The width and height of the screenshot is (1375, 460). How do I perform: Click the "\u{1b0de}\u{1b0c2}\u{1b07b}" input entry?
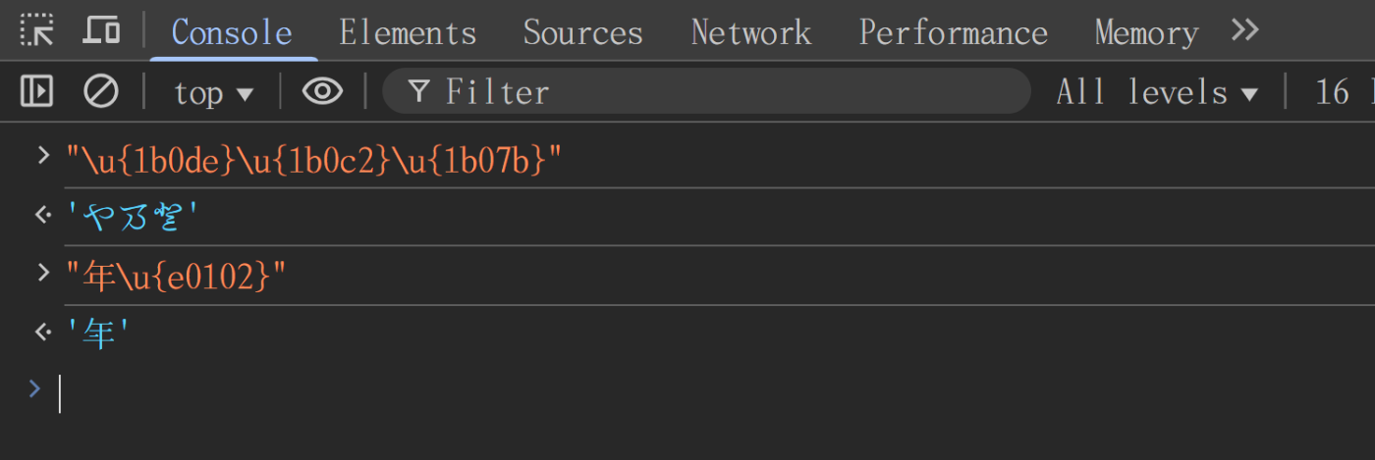click(x=313, y=159)
